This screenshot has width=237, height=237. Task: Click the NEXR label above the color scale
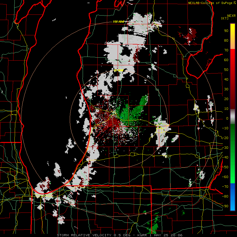231,16
